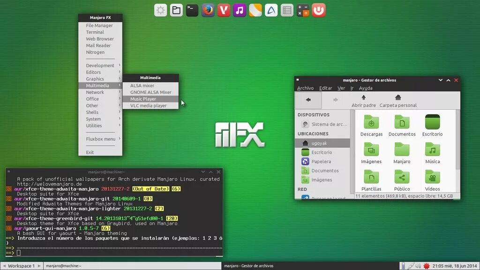
Task: Click Terminal in Manjaro FX menu
Action: [100, 32]
